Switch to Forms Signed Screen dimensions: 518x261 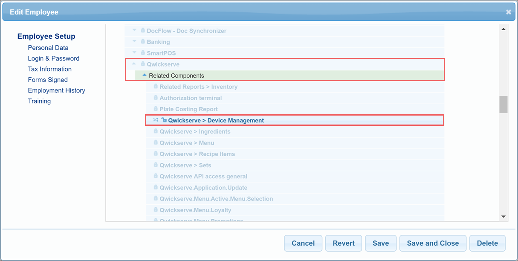(48, 80)
